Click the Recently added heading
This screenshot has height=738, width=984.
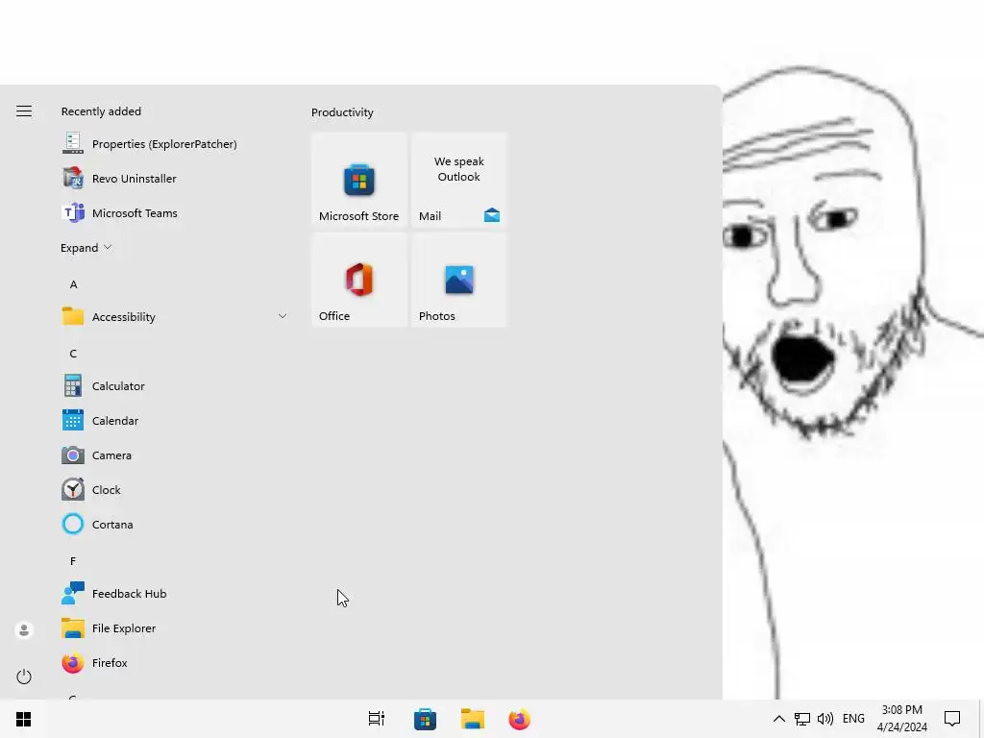(101, 111)
